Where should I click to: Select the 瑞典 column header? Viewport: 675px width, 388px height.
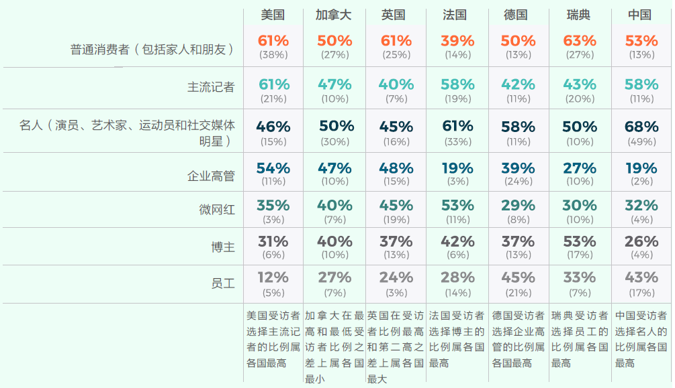pos(579,15)
